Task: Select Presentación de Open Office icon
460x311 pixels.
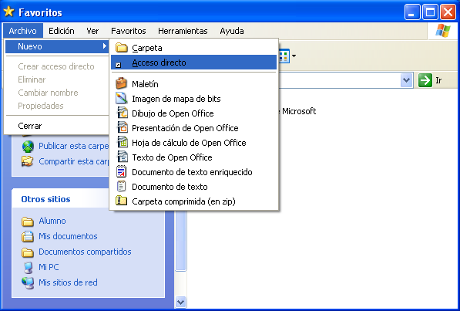Action: coord(123,128)
